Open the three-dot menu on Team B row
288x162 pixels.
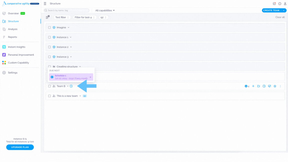(x=280, y=86)
